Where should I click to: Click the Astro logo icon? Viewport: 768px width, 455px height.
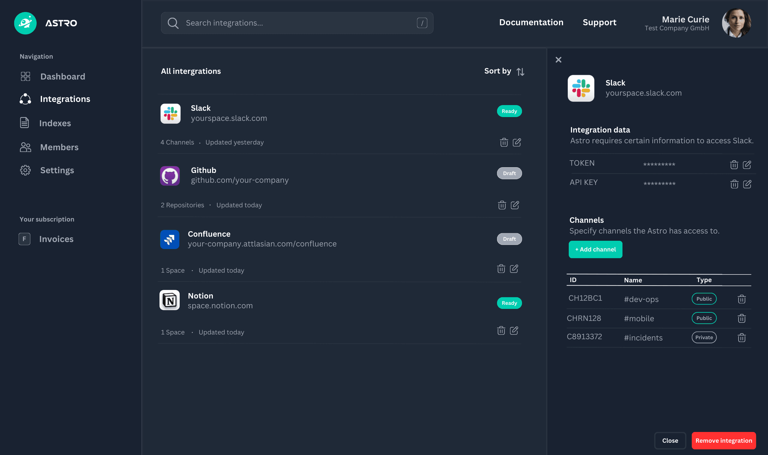click(25, 23)
